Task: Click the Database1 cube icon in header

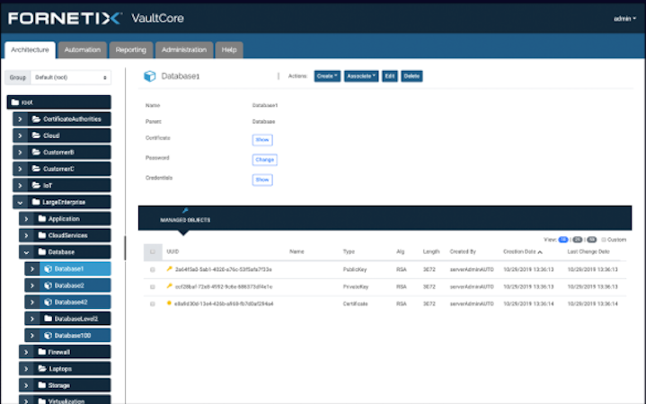Action: 149,76
